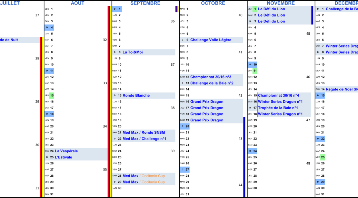This screenshot has width=358, height=198.
Task: Select Trophée de la Baie n°1 event
Action: pos(278,108)
